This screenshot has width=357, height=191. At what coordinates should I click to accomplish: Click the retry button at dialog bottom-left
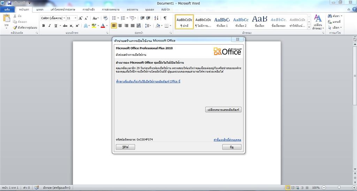click(126, 147)
